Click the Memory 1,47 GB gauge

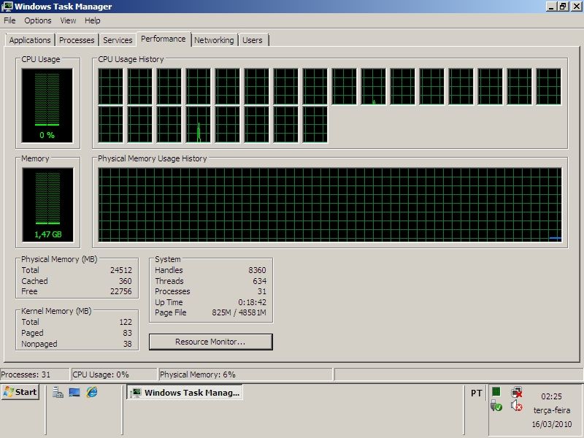(x=48, y=205)
